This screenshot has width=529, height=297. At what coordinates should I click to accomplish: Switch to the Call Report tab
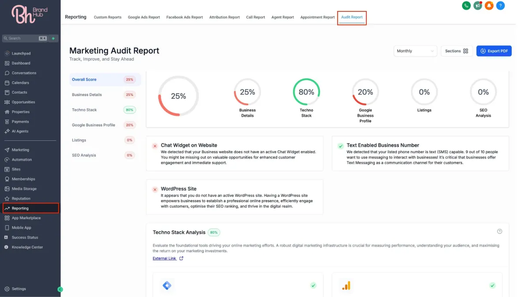point(256,17)
